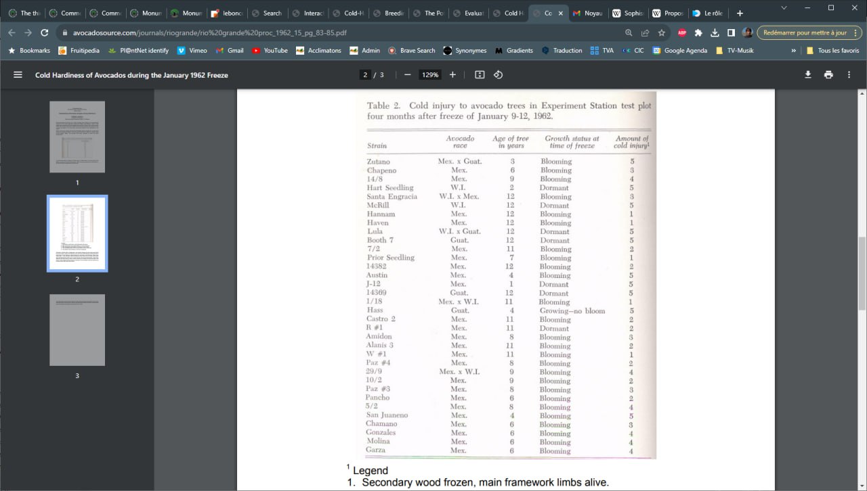Toggle the PDF sidebar menu icon

(18, 75)
